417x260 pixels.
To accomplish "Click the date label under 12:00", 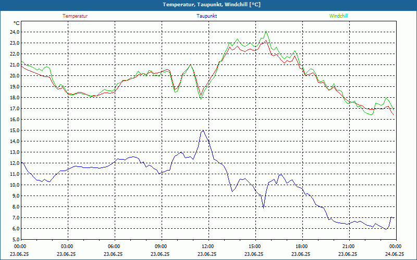I will [x=207, y=254].
